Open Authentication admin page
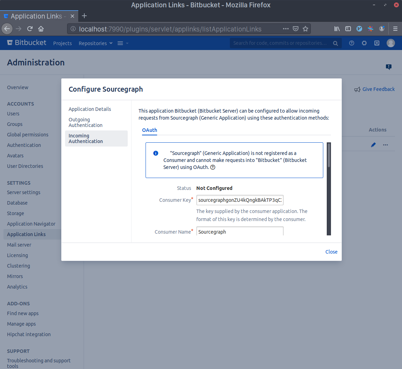Screen dimensions: 402x369 24,145
